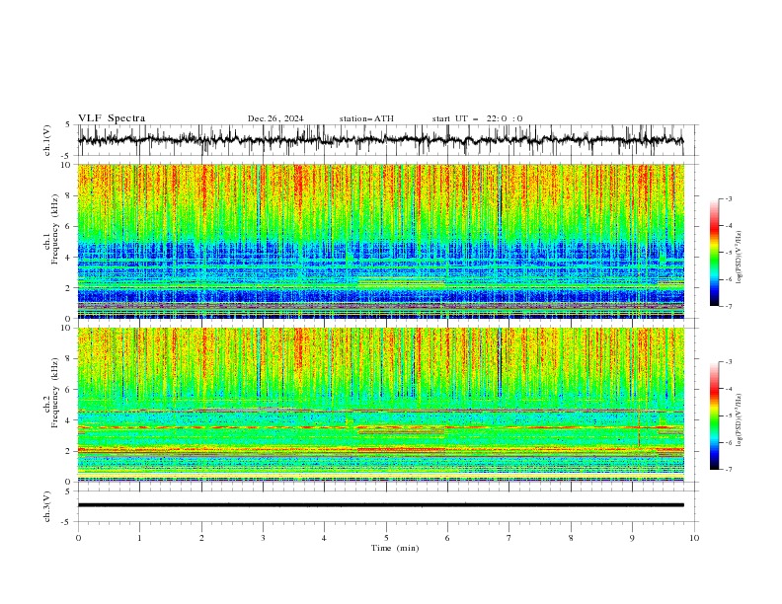Click the ch.1 voltage waveform trace
The width and height of the screenshot is (782, 604).
coord(380,140)
